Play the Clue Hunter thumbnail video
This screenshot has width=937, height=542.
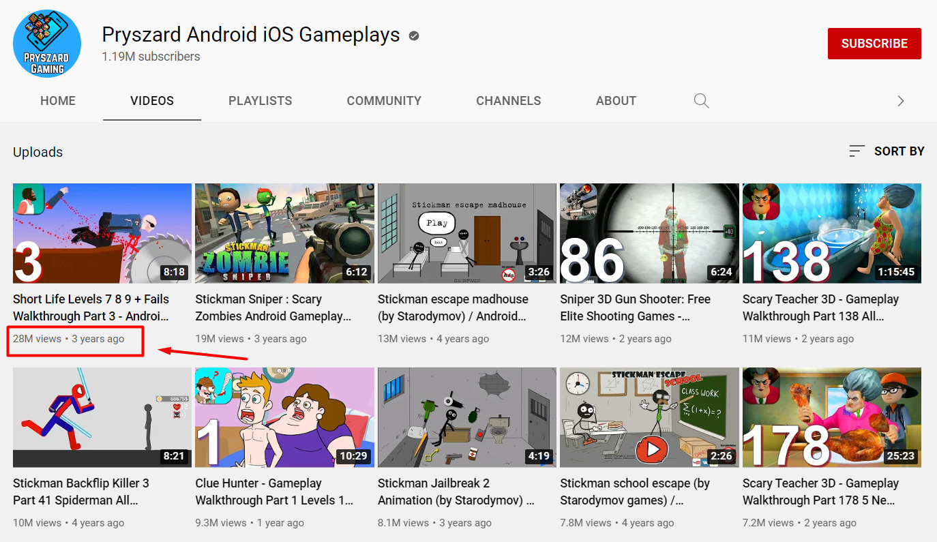pos(285,417)
